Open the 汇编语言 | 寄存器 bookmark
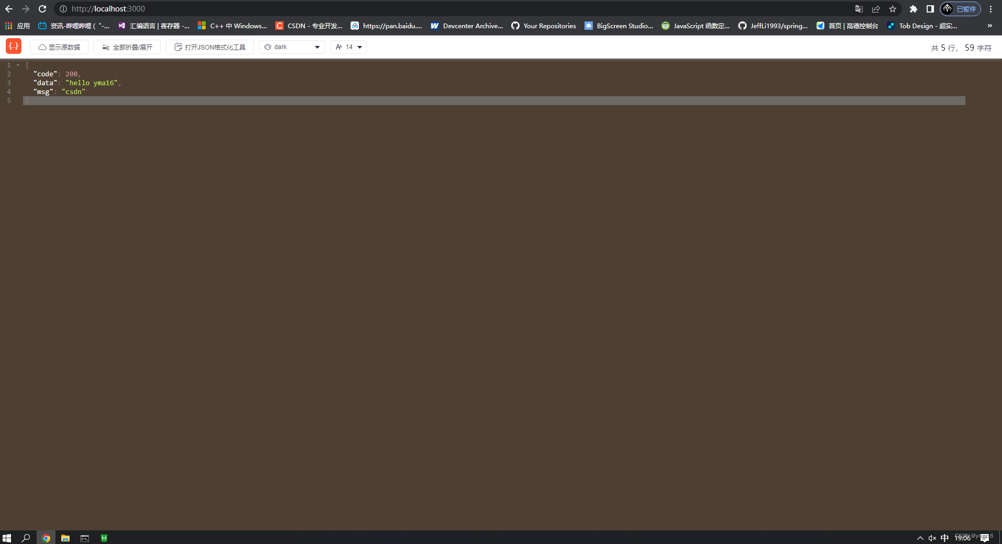1002x544 pixels. [x=154, y=26]
